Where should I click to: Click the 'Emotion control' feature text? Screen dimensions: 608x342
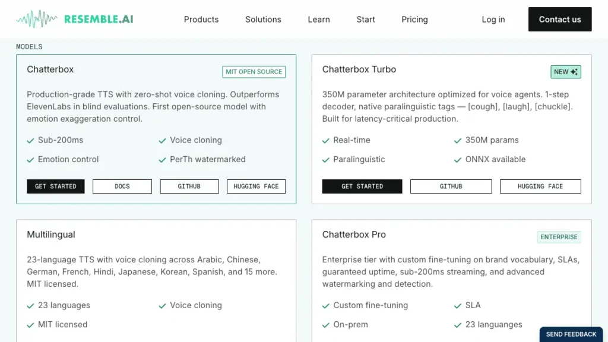[x=68, y=159]
